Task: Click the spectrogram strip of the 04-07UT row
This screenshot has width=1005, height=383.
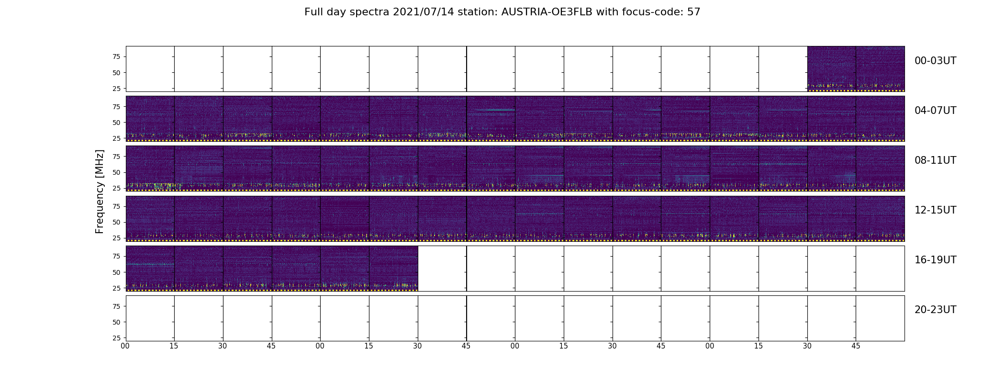Action: pyautogui.click(x=515, y=119)
